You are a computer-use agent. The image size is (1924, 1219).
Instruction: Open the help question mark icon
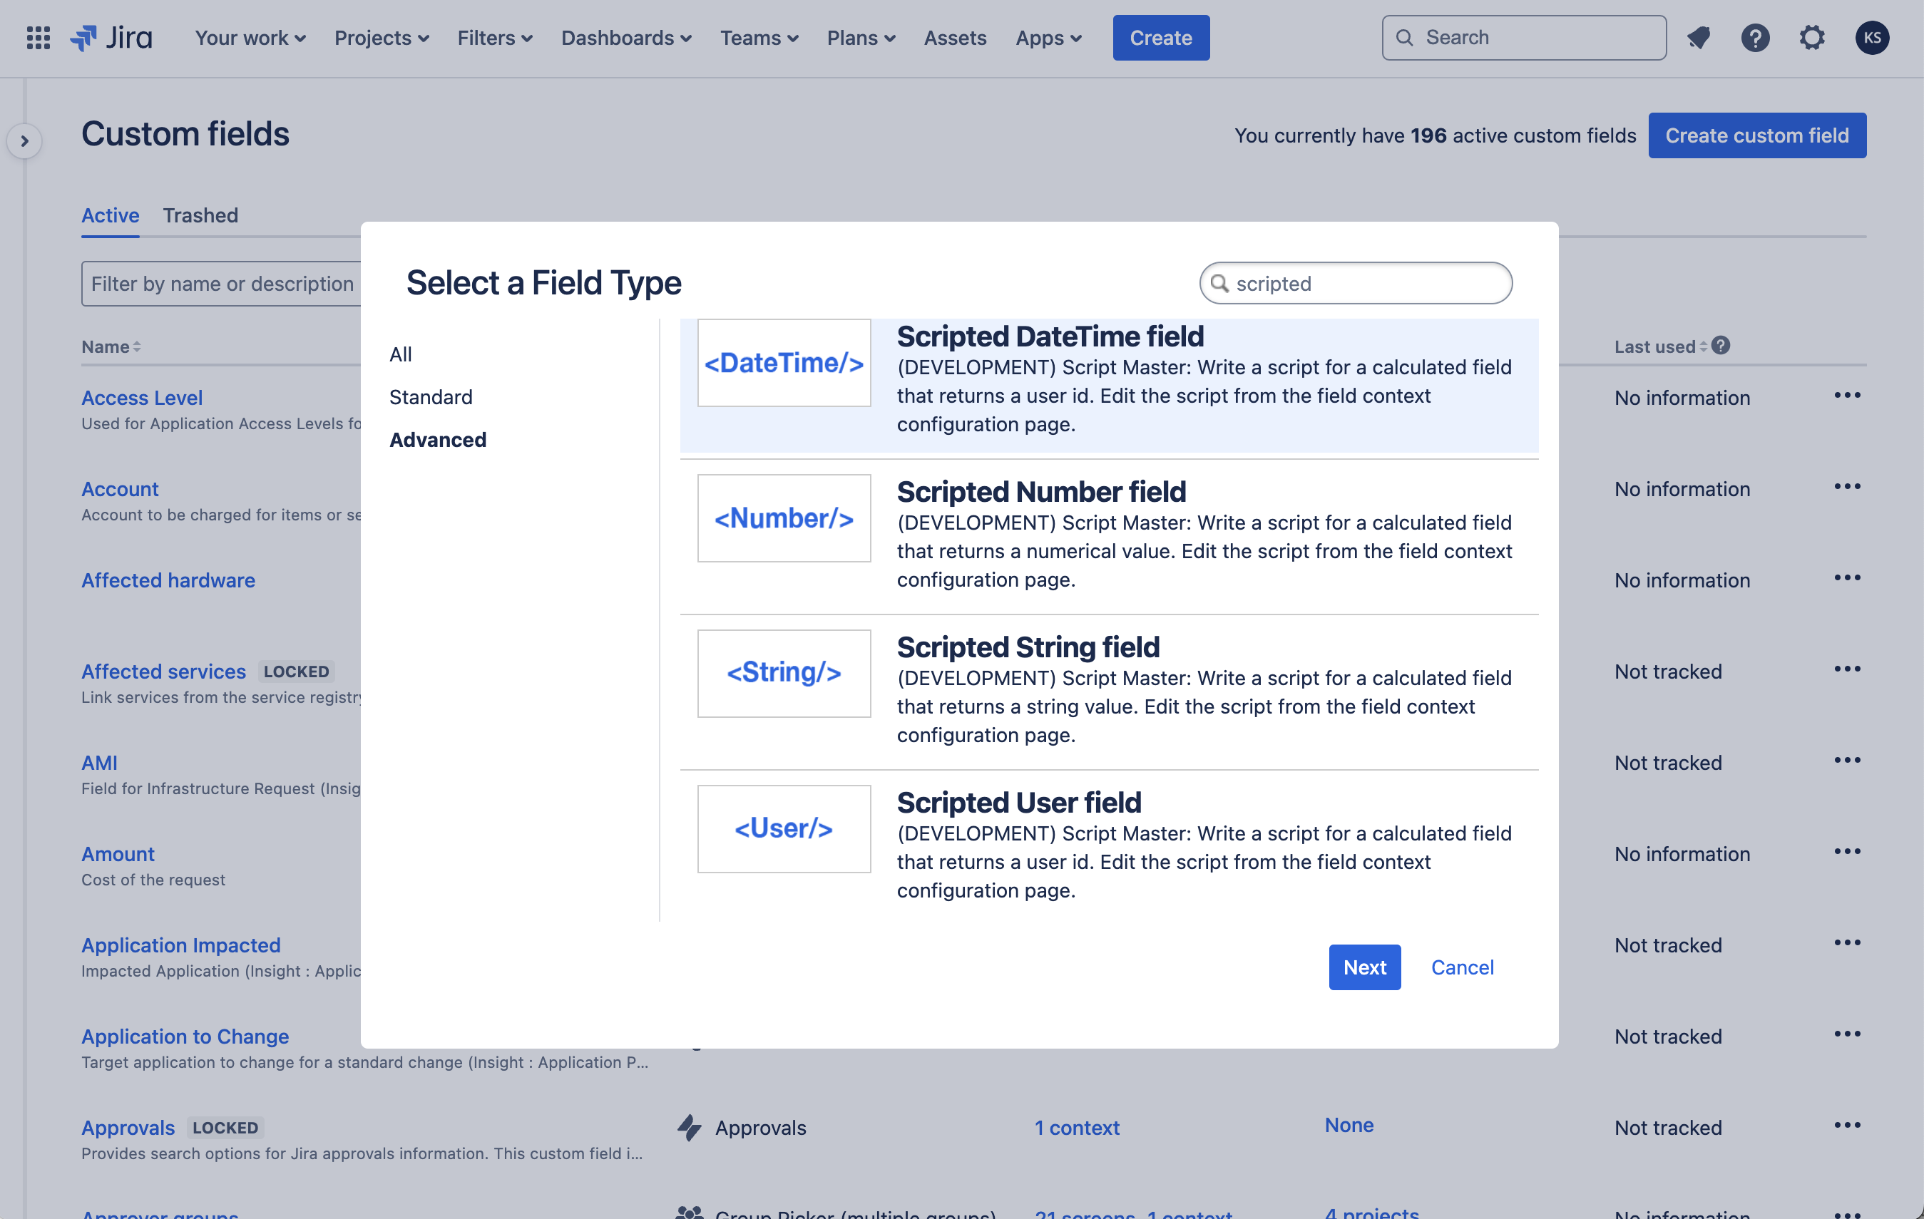point(1754,38)
